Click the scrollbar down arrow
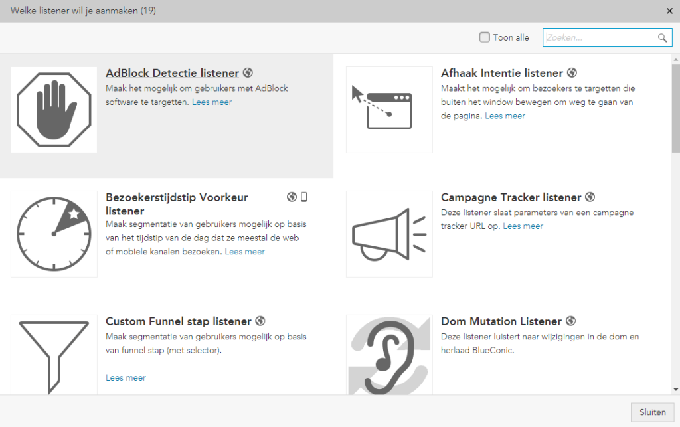680x427 pixels. (x=675, y=390)
